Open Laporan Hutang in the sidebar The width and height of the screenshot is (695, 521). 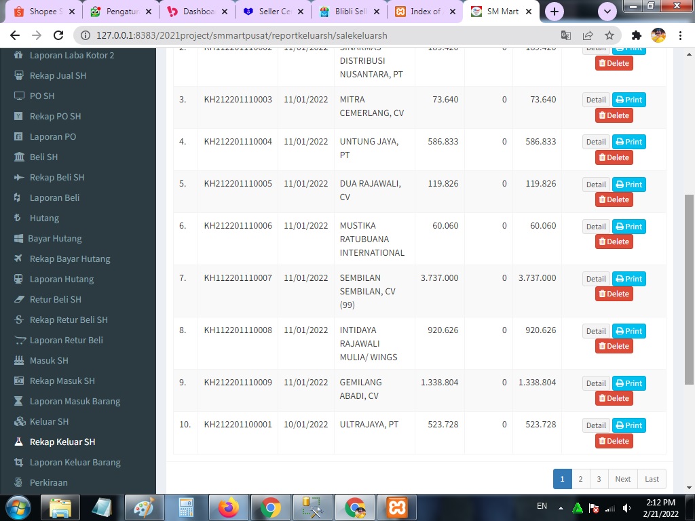62,279
